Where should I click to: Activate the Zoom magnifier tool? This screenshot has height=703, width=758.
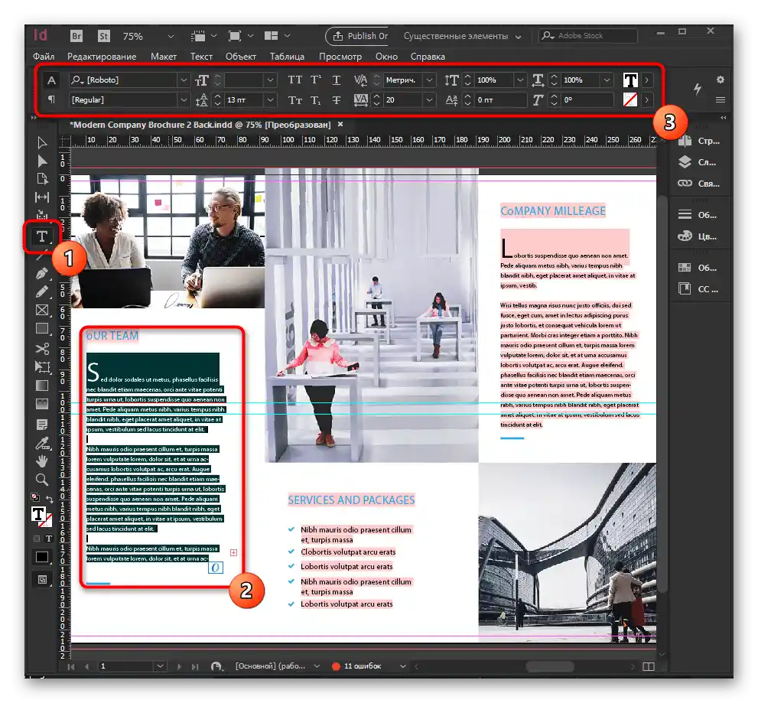(42, 480)
